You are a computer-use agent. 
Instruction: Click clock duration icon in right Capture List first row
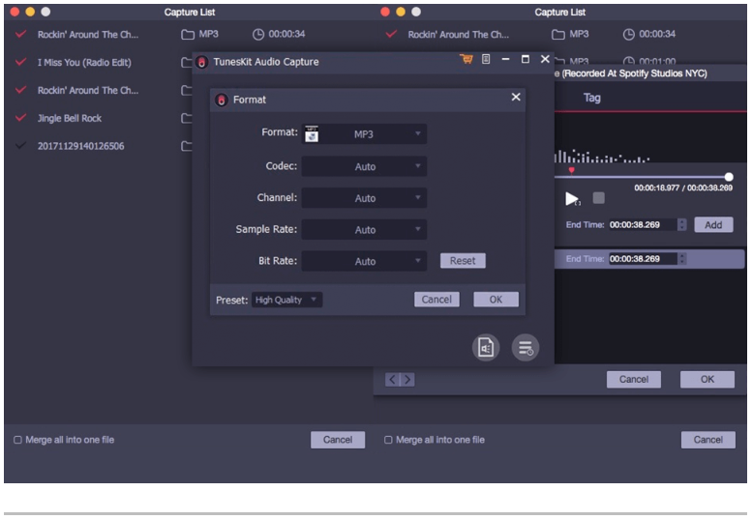(x=629, y=35)
